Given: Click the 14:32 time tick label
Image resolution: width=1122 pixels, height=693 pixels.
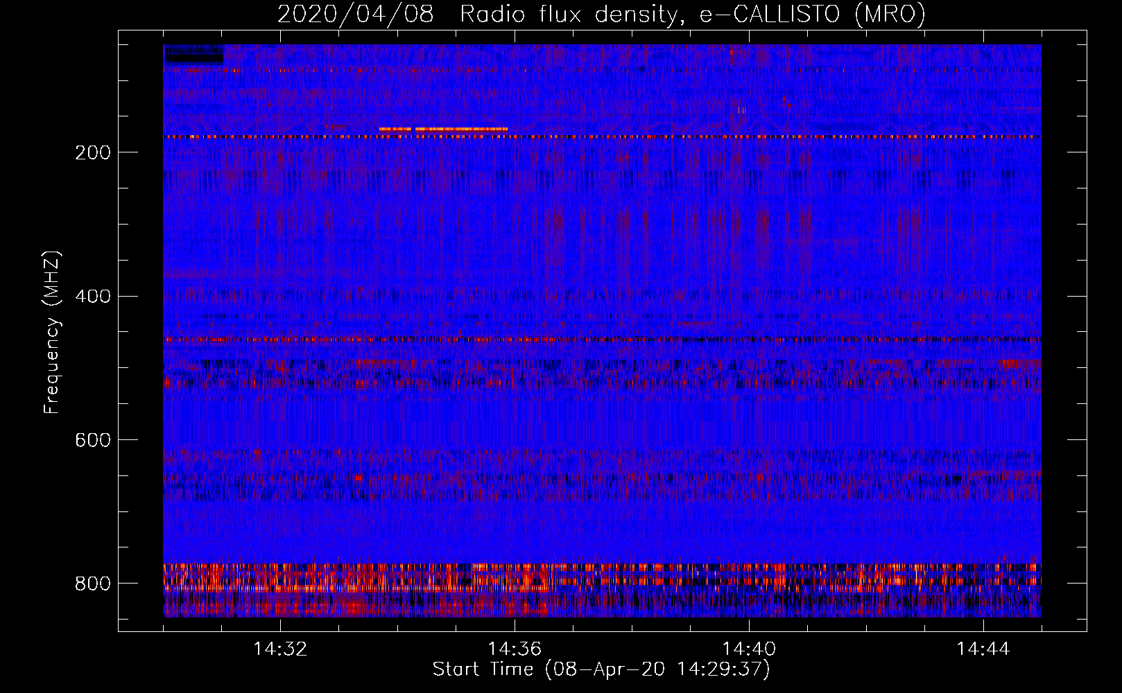Looking at the screenshot, I should pyautogui.click(x=280, y=649).
